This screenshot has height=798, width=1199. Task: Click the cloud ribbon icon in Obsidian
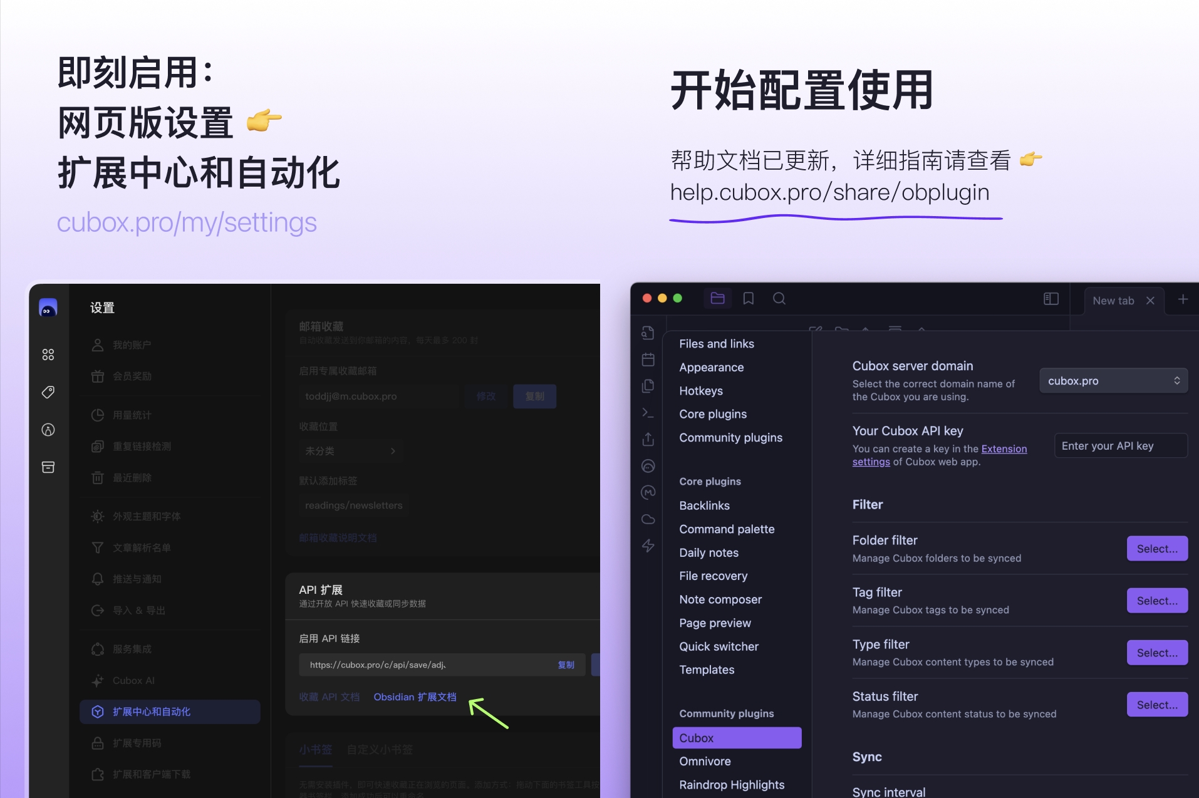point(648,519)
